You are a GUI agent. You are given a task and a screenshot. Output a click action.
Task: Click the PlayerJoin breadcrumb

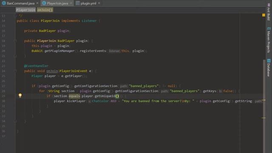tap(25, 10)
